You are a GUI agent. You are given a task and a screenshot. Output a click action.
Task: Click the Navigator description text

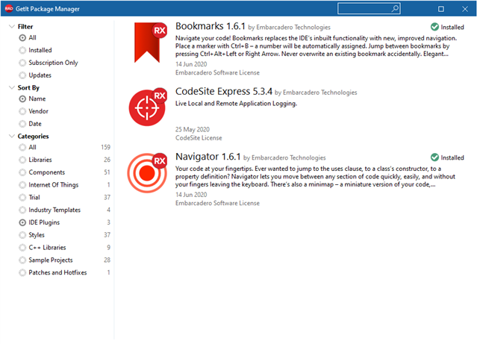click(315, 176)
